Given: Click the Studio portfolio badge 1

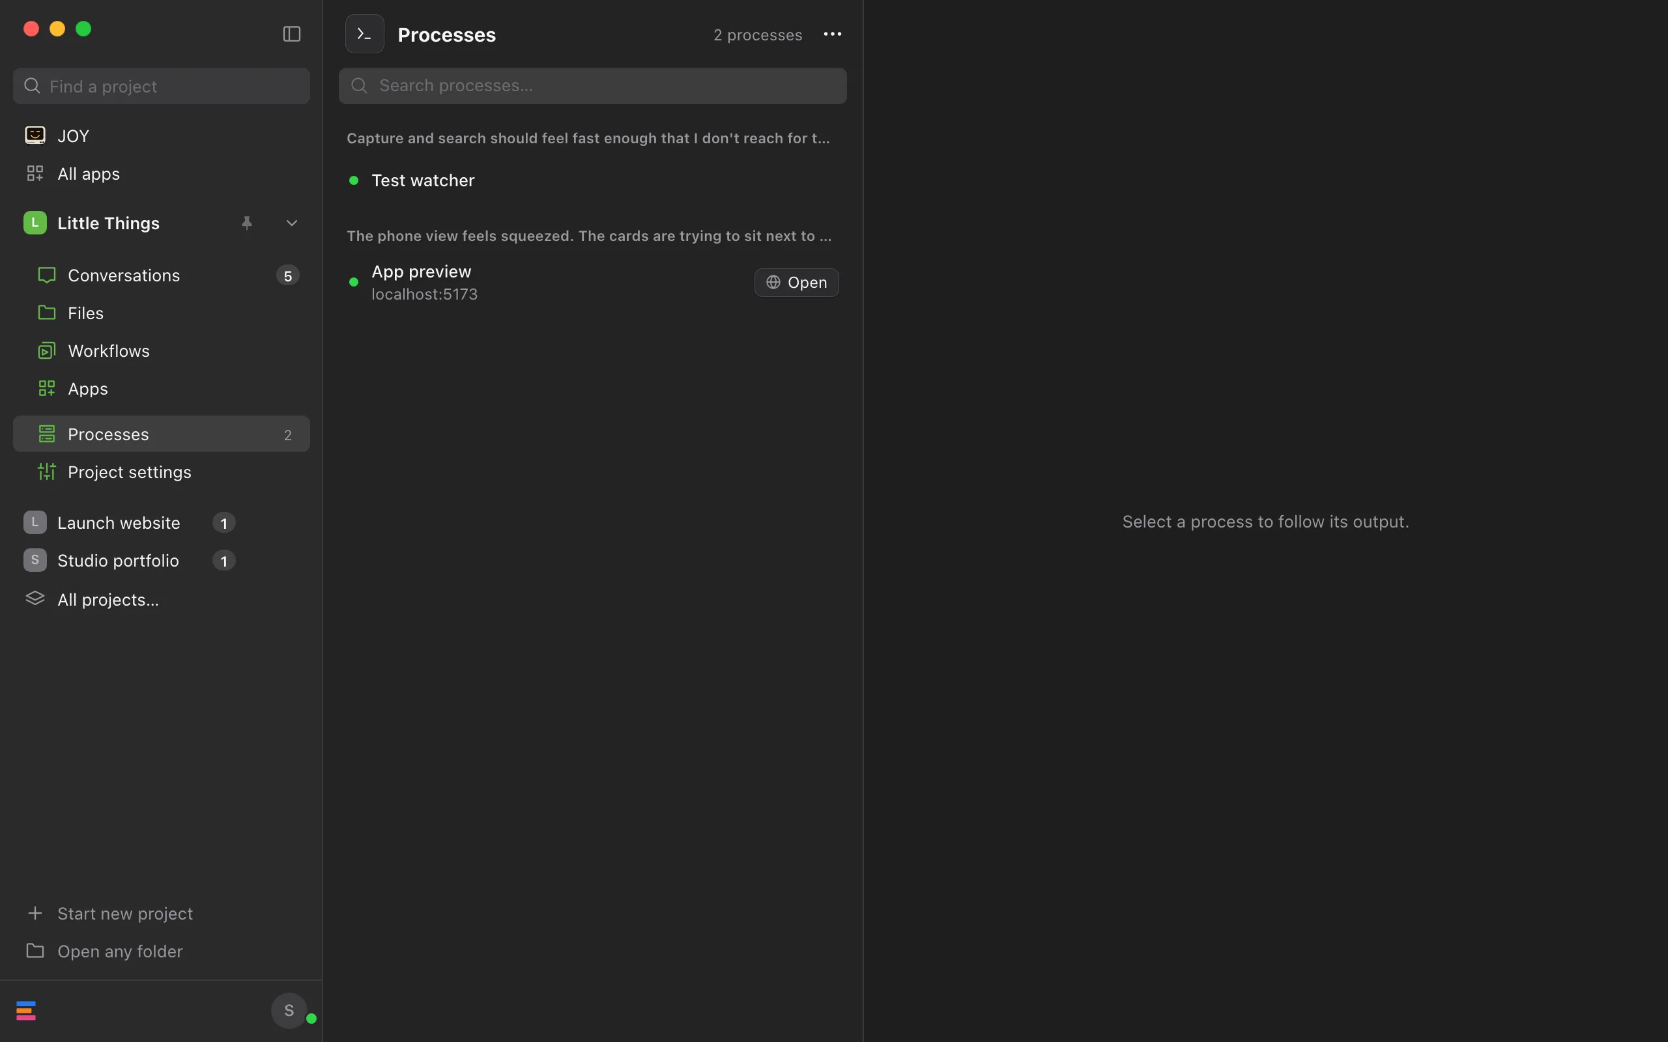Looking at the screenshot, I should click(224, 561).
